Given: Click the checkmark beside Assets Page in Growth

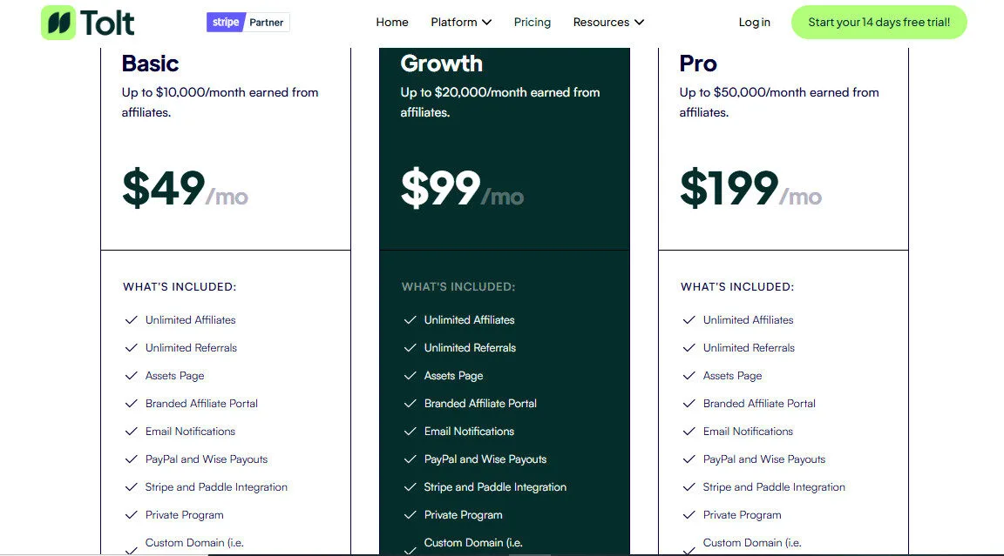Looking at the screenshot, I should (x=410, y=375).
